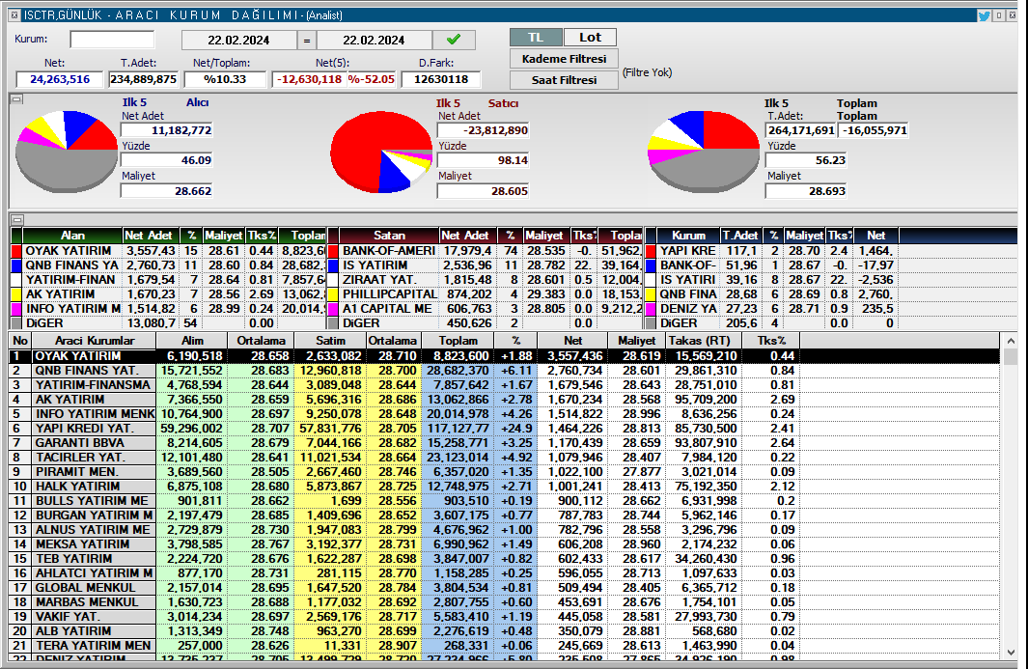Viewport: 1028px width, 669px height.
Task: Click blue swatch beside QNB FINANS YA buyer
Action: click(16, 265)
